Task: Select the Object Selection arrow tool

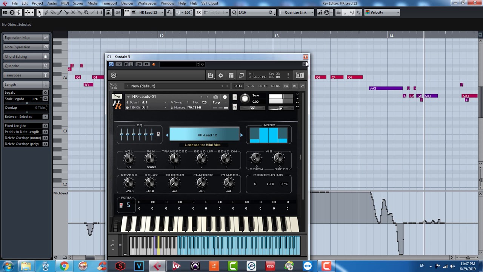Action: [x=39, y=12]
